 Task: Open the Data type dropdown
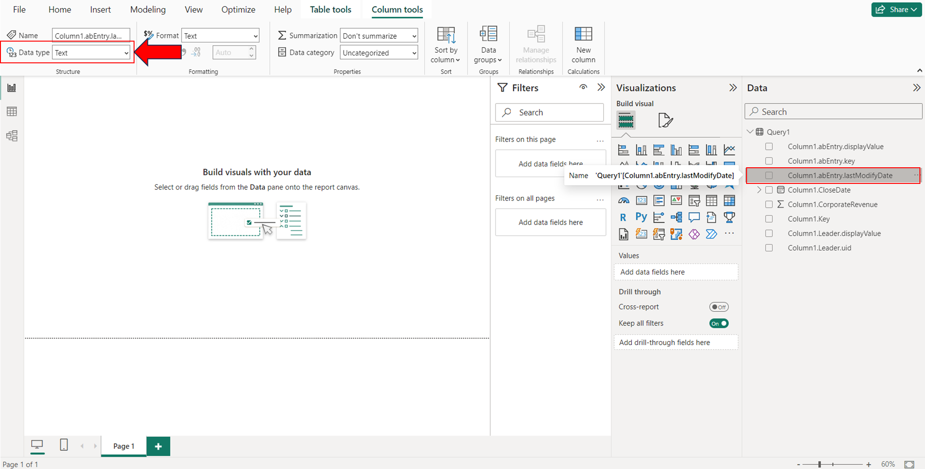point(91,53)
